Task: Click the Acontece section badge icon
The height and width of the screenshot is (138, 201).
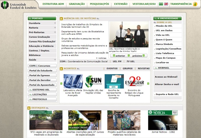Action: pyautogui.click(x=61, y=69)
